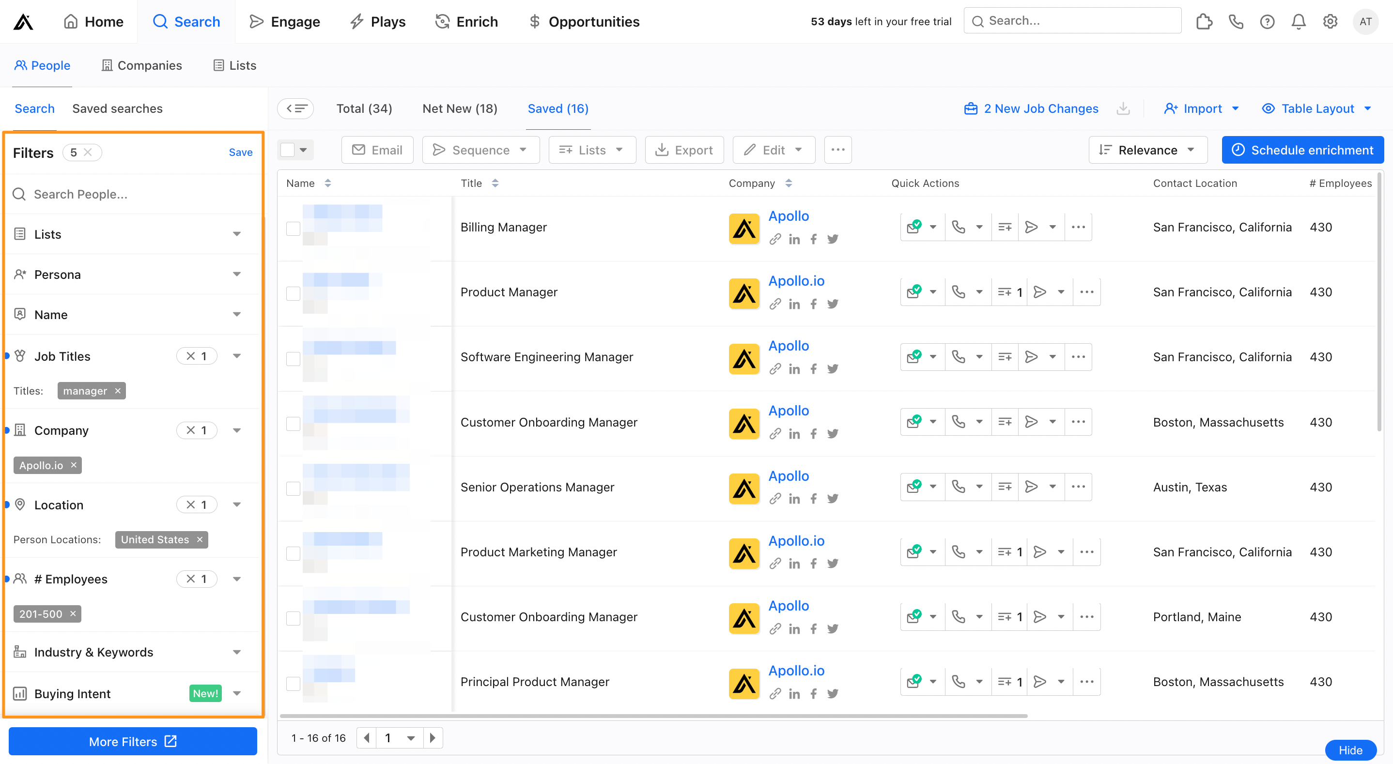Click the vertical scrollbar of the results table
Screen dimensions: 1393x764
point(1379,302)
